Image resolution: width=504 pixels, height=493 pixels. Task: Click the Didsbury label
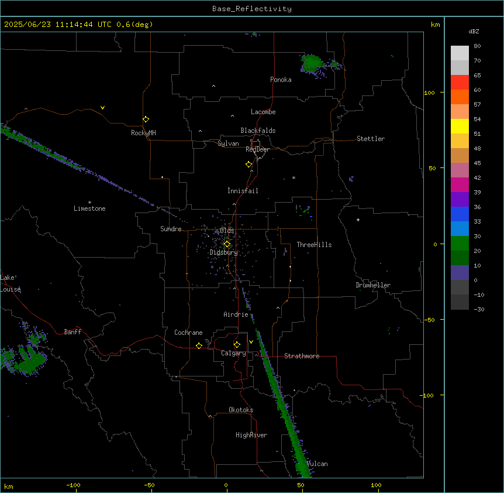224,252
